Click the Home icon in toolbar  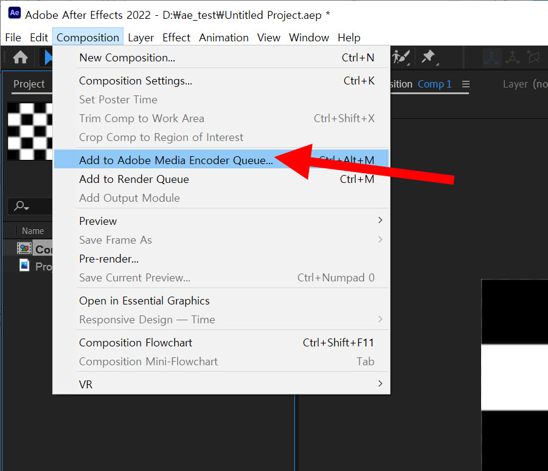point(20,57)
